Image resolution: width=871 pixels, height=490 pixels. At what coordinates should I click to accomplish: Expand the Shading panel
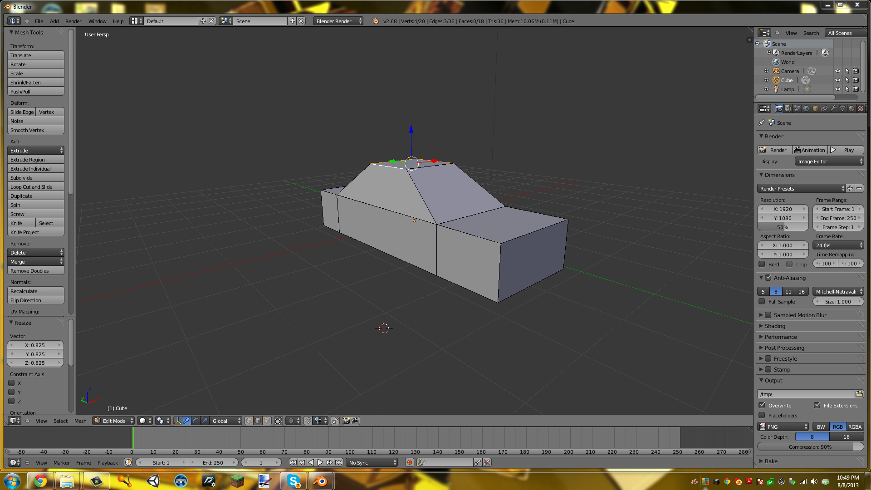click(775, 326)
